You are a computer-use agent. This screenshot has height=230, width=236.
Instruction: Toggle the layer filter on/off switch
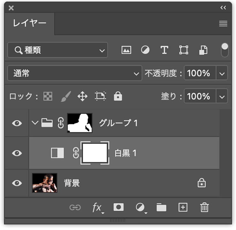point(225,50)
